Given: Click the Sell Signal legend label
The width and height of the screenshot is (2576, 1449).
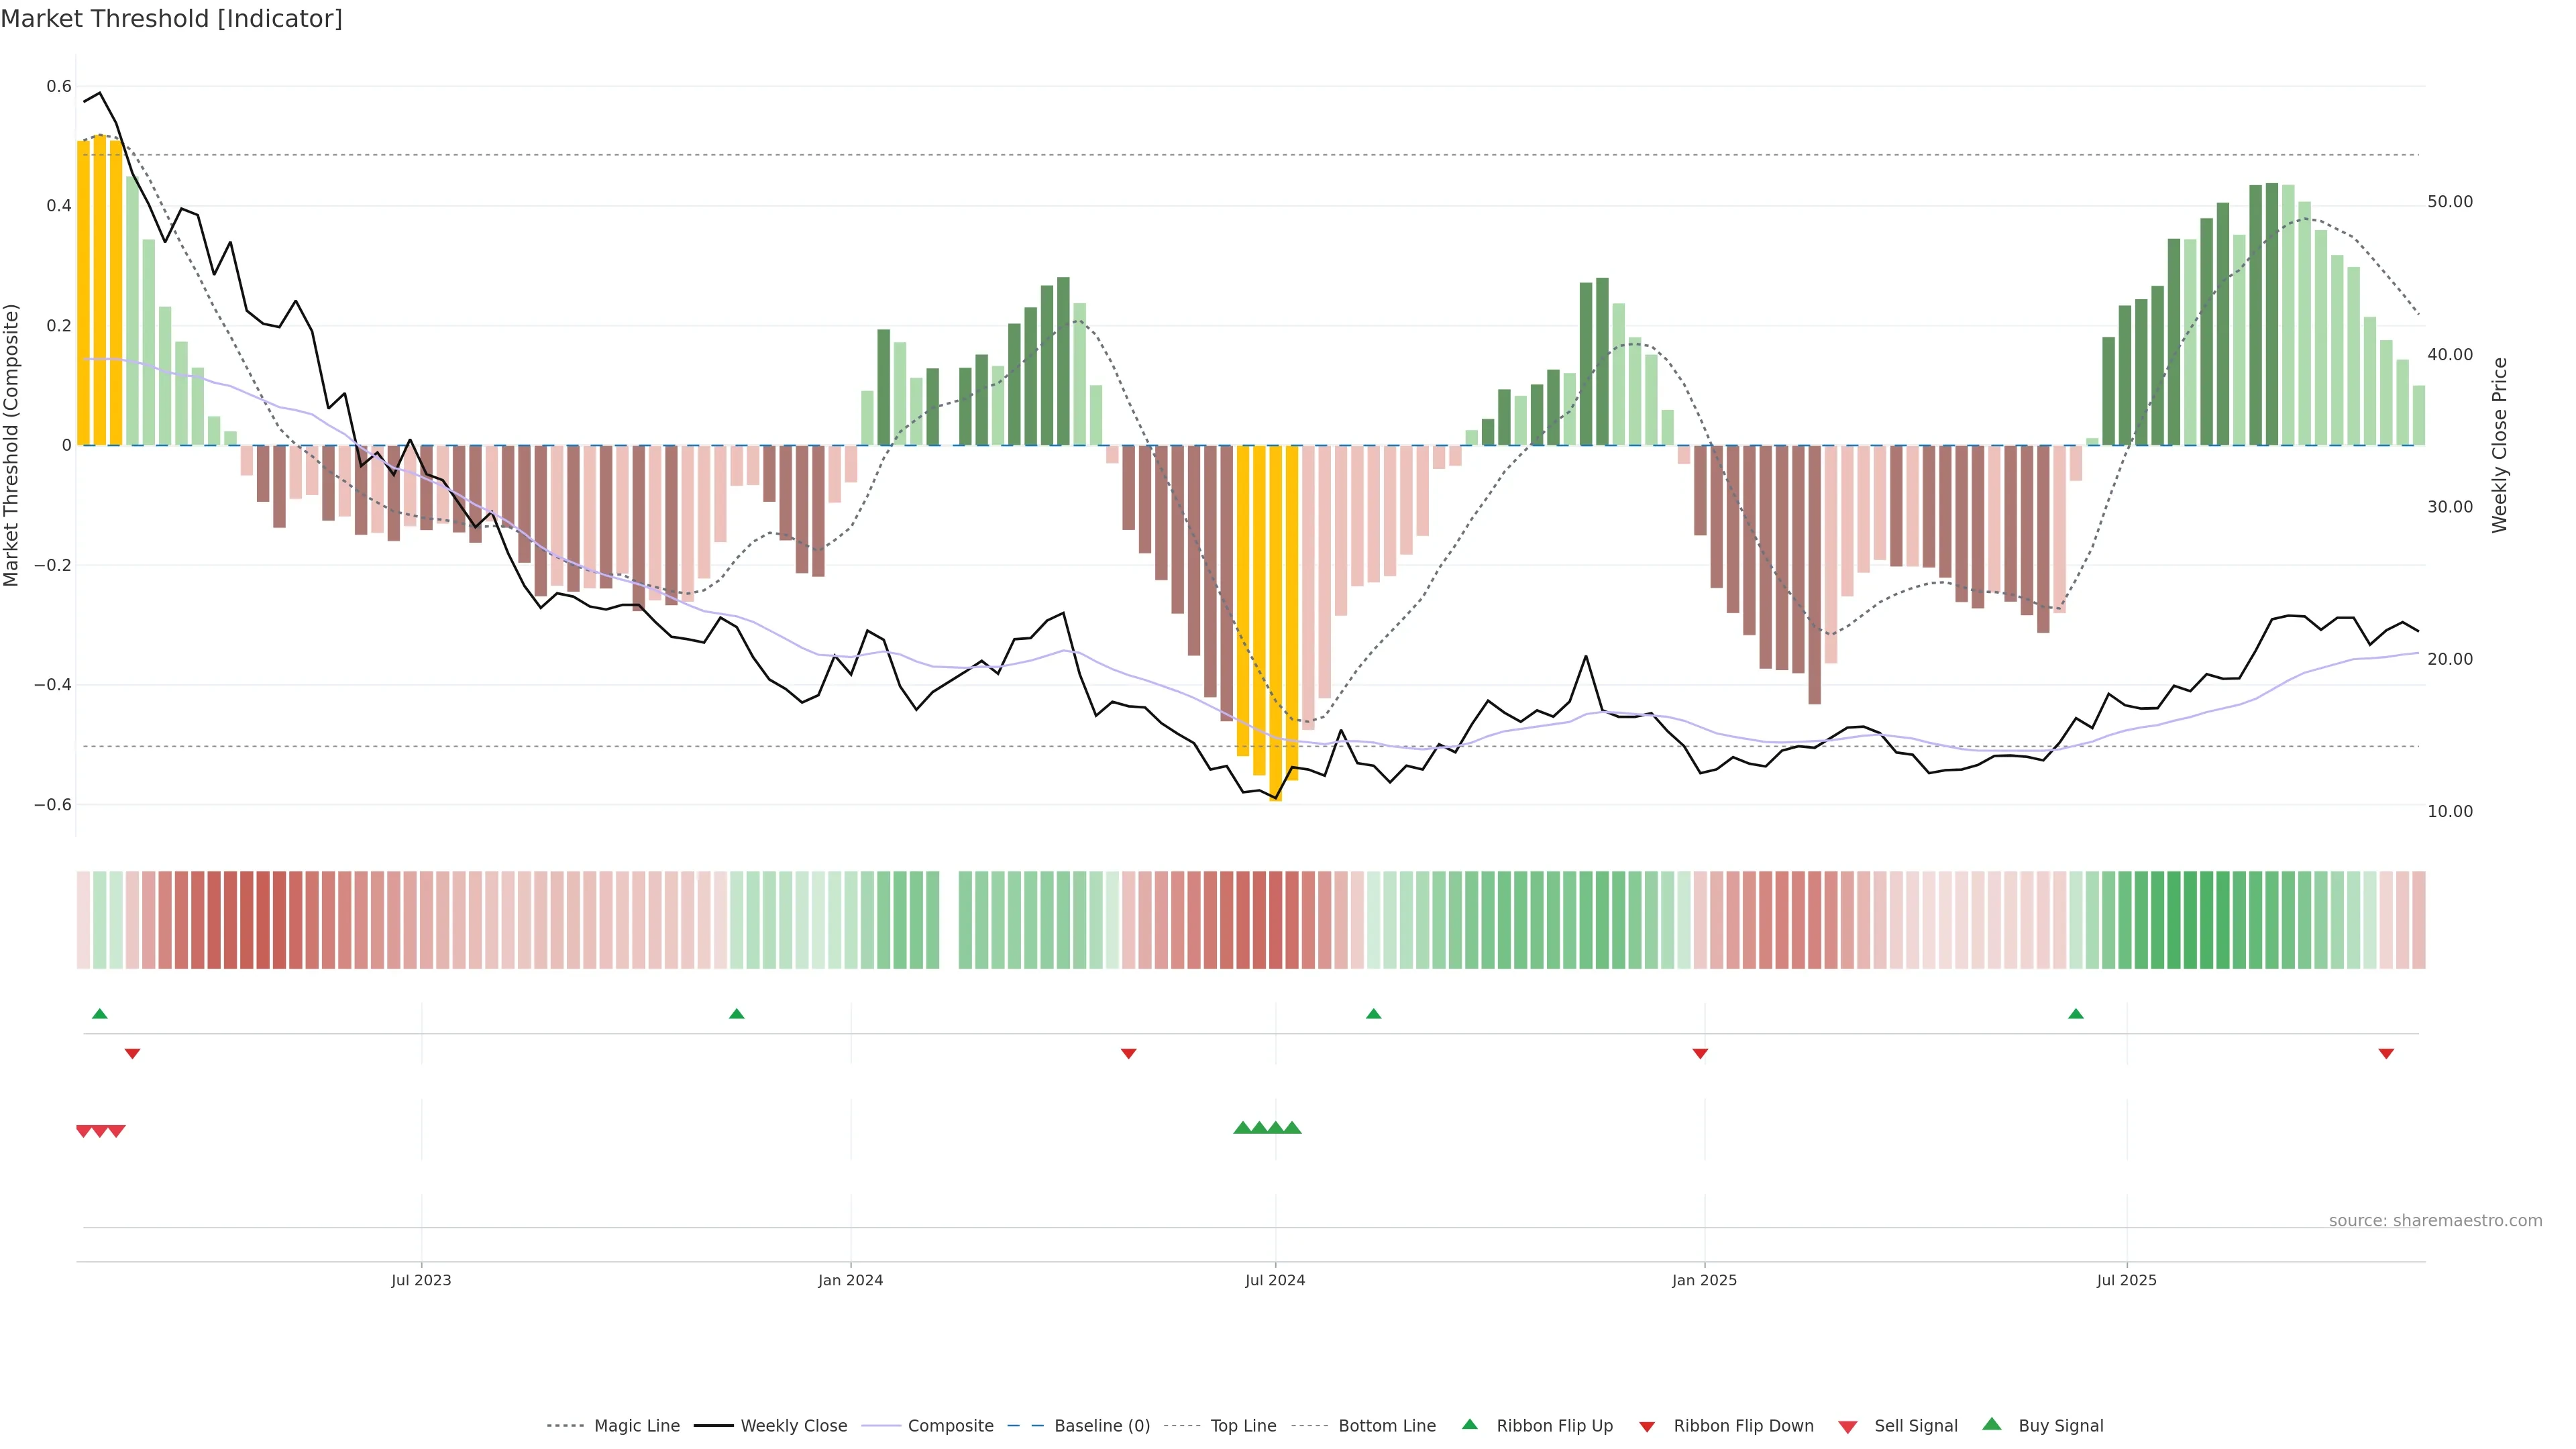Looking at the screenshot, I should tap(1915, 1426).
